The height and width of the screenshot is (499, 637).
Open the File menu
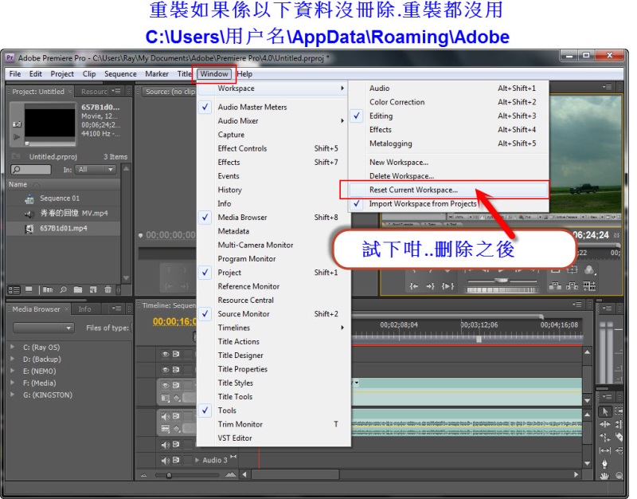[x=15, y=74]
